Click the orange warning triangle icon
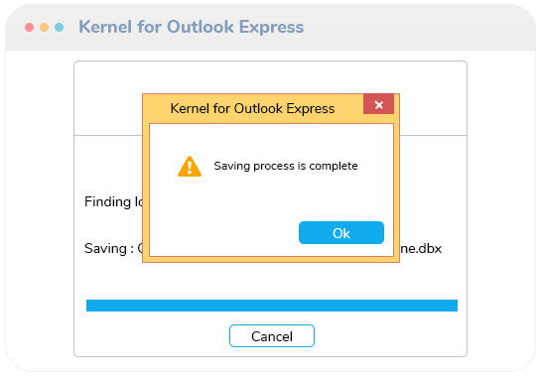The image size is (541, 377). (x=190, y=167)
